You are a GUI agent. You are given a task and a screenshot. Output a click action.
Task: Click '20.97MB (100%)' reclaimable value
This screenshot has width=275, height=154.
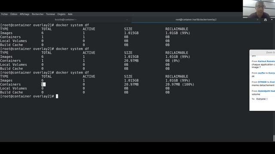click(180, 84)
